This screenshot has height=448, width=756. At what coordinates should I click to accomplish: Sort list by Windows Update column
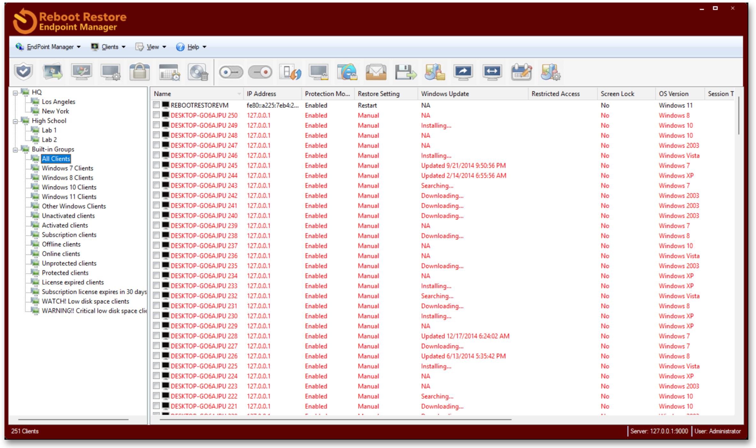click(445, 94)
